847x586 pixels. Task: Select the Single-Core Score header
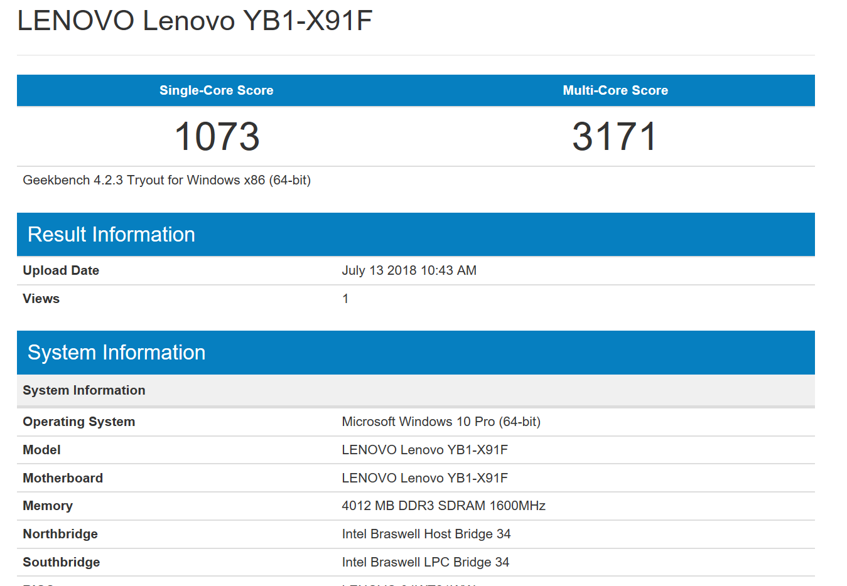click(x=217, y=90)
